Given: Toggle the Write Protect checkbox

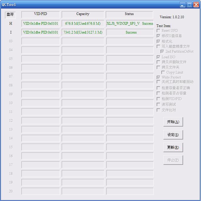Looking at the screenshot, I should [x=158, y=77].
